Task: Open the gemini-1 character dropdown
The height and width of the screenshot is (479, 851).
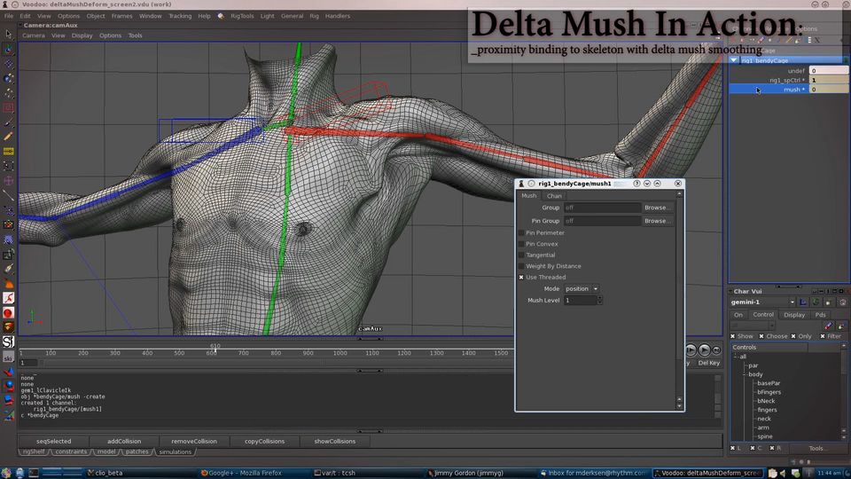Action: (x=763, y=302)
